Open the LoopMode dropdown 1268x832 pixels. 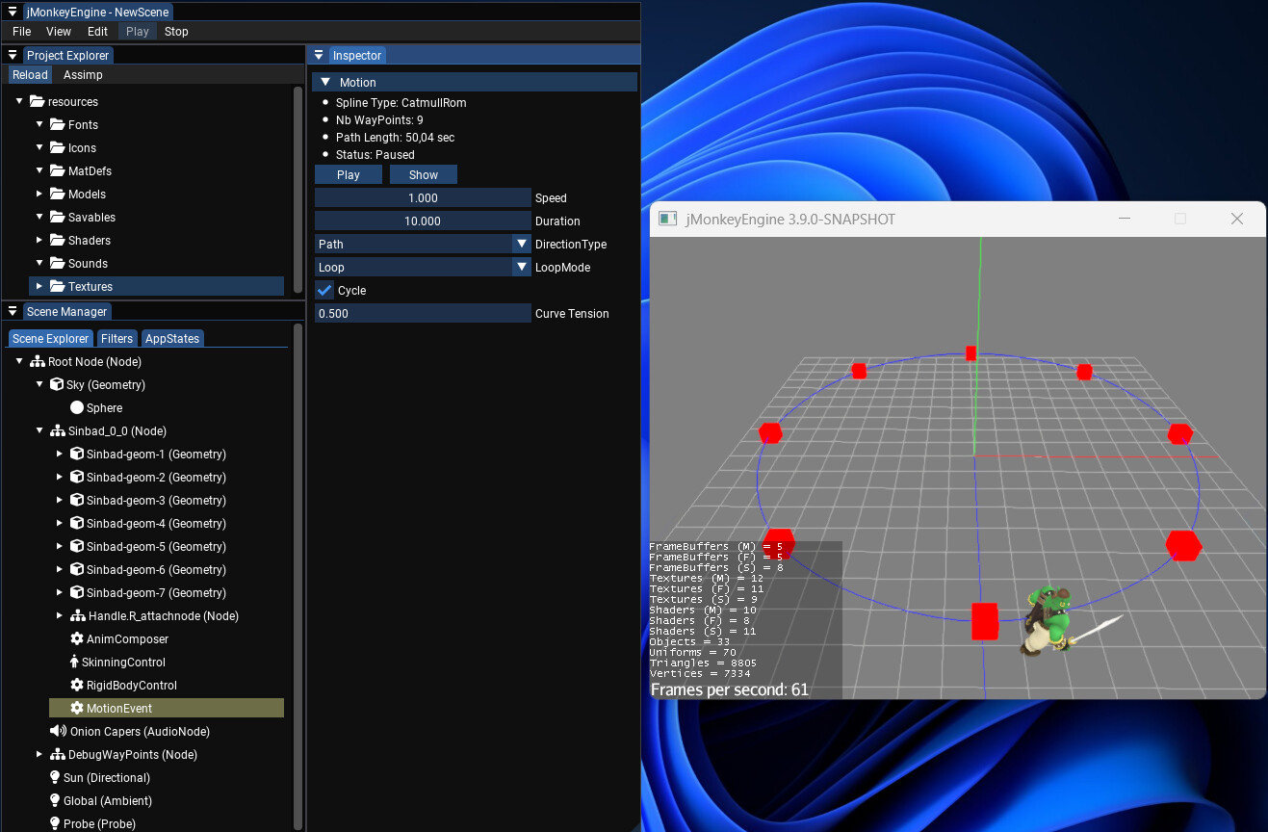point(424,268)
